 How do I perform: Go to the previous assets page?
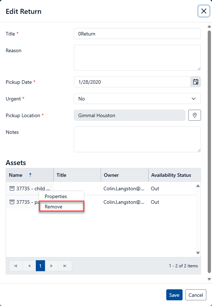click(x=29, y=266)
